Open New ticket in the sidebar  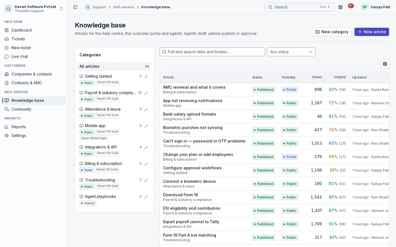point(34,48)
